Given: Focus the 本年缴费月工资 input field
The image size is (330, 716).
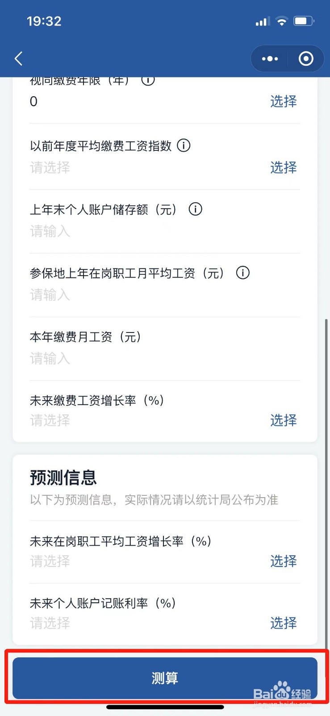Looking at the screenshot, I should coord(165,358).
